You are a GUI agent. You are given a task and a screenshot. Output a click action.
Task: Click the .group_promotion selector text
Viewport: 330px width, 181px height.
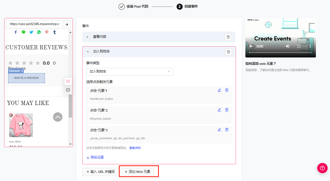(118, 138)
